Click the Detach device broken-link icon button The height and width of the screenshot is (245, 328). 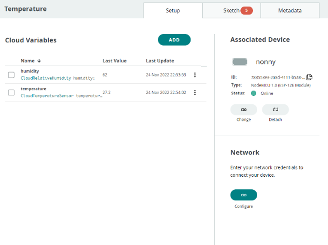pyautogui.click(x=276, y=109)
